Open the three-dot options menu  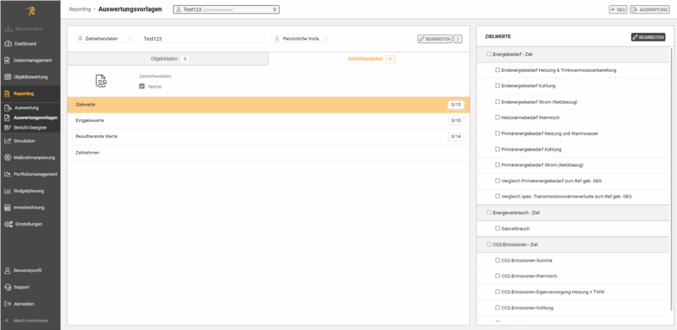[458, 39]
